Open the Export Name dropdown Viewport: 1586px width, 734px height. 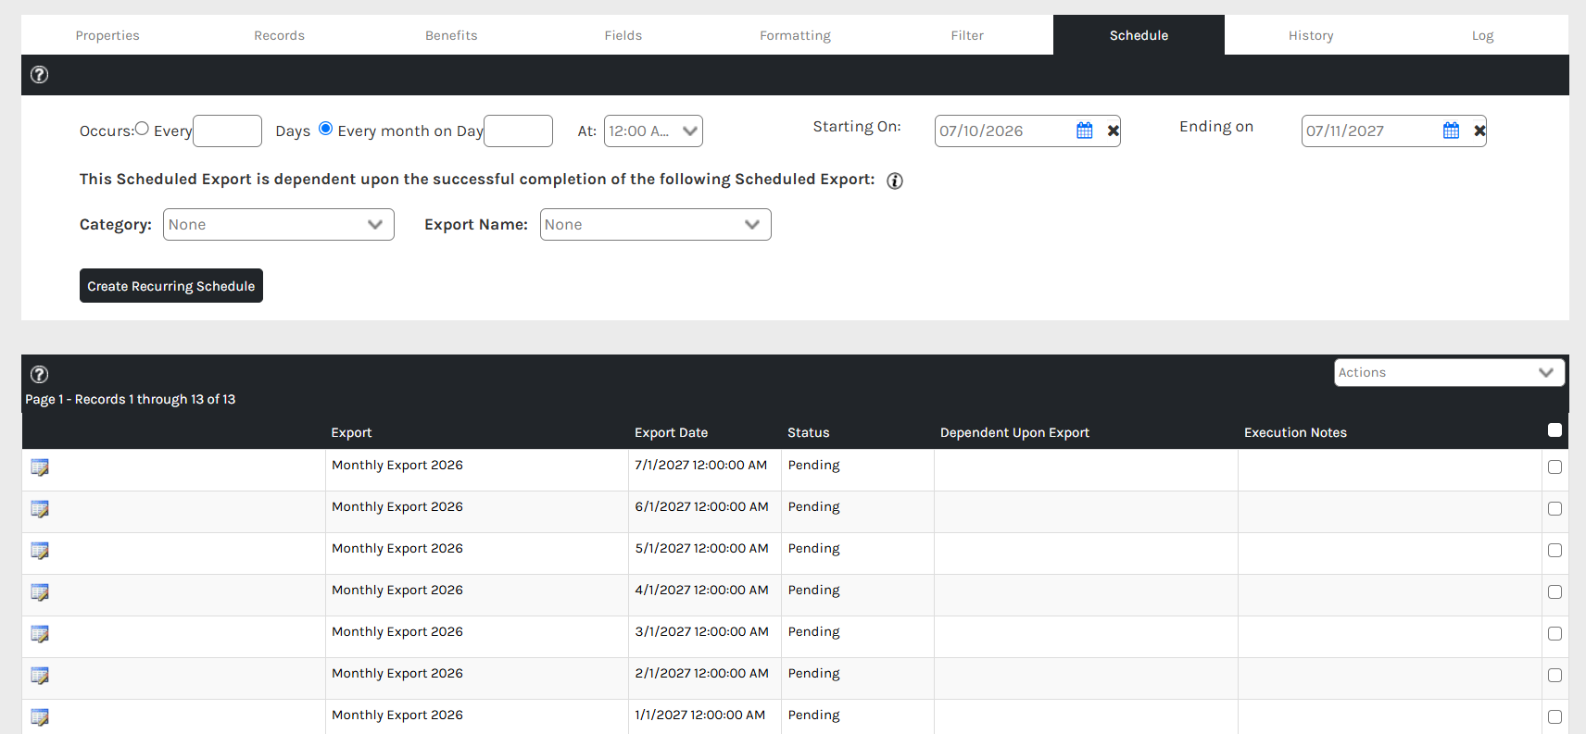pos(656,224)
